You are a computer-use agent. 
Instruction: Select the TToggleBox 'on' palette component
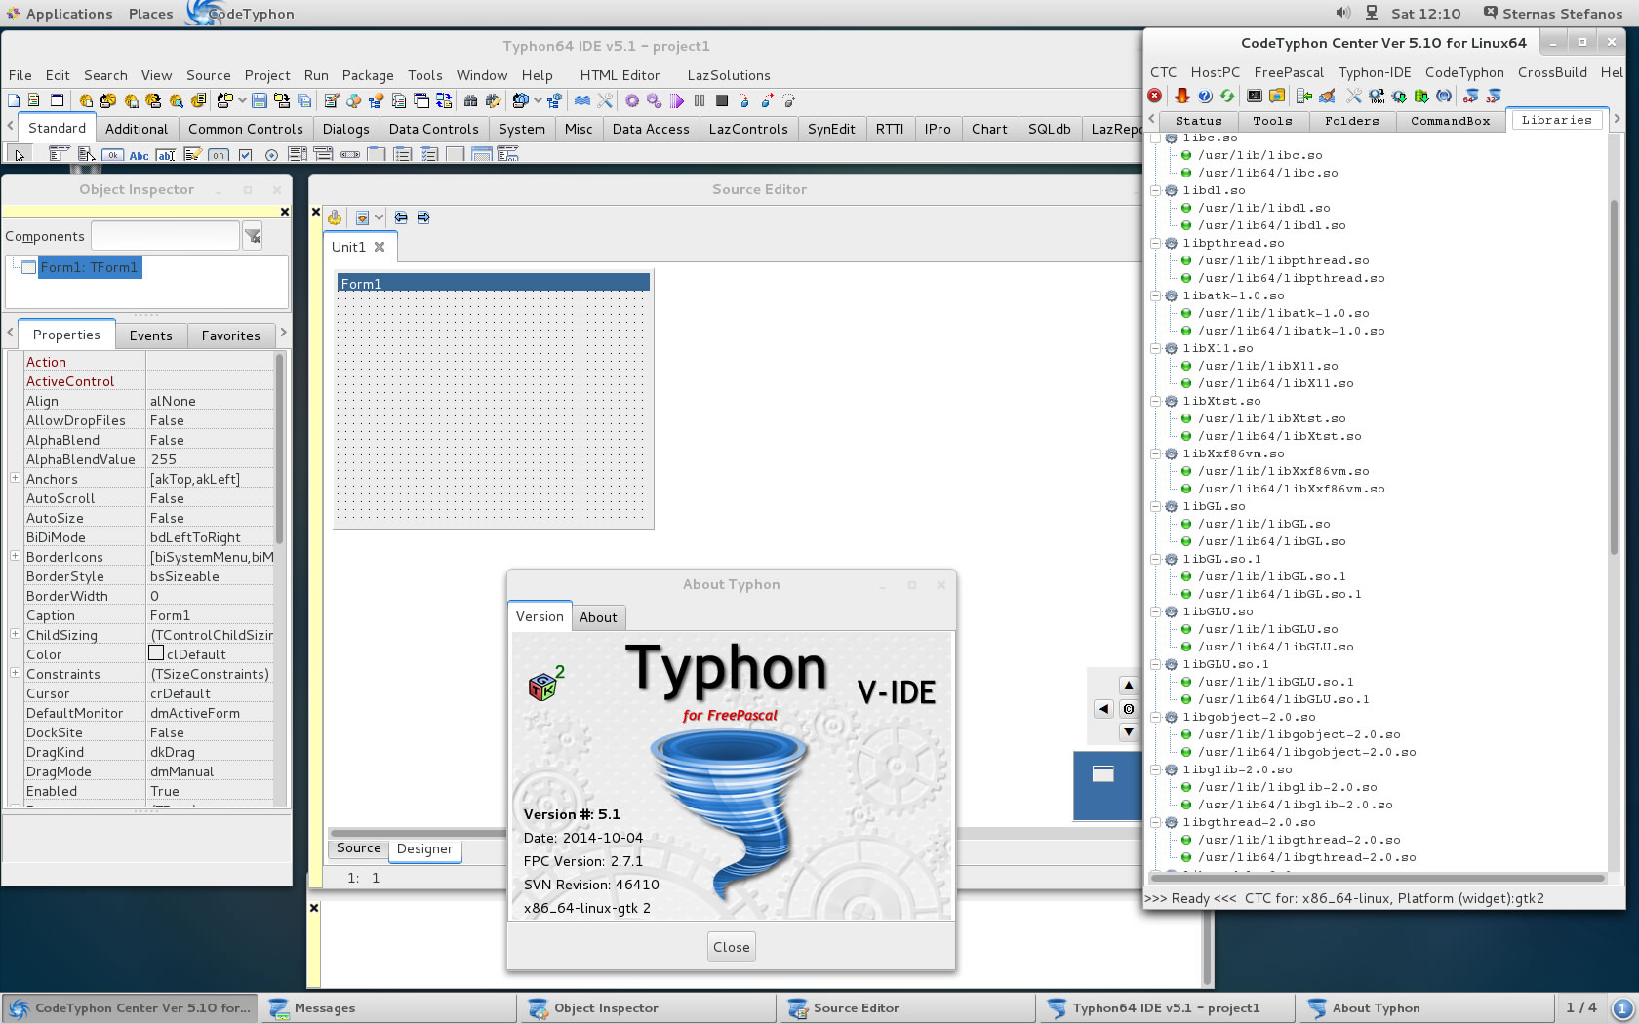[x=219, y=155]
